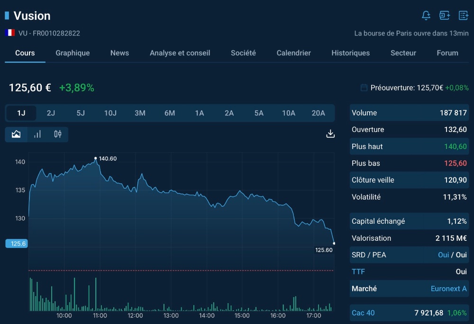
Task: Click the calendar icon beside Préouverture
Action: [364, 88]
